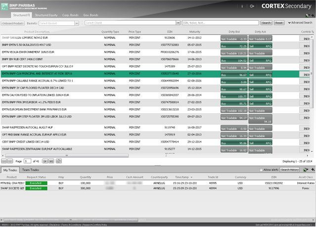
Task: Click the refresh icon in the pagination bar
Action: (59, 161)
